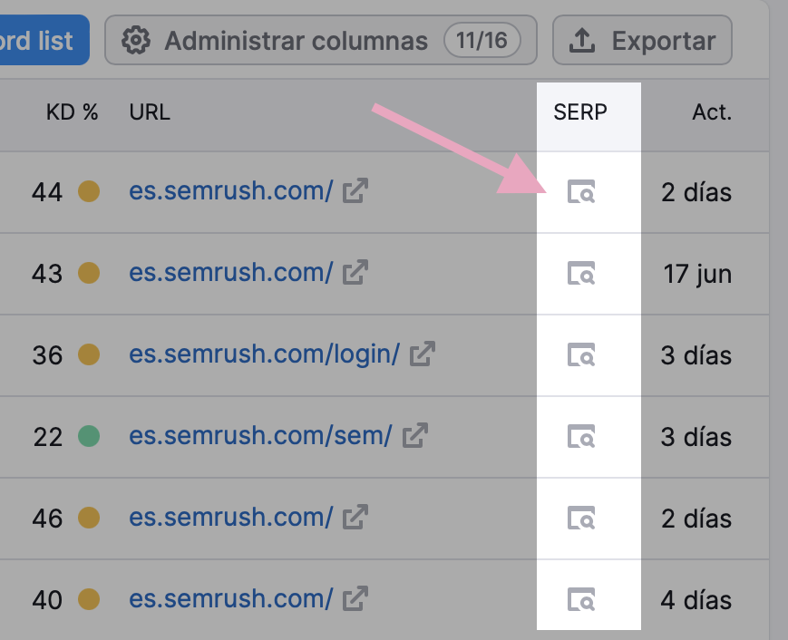Sort by the Act. column header
Screen dimensions: 788x640
click(x=712, y=112)
